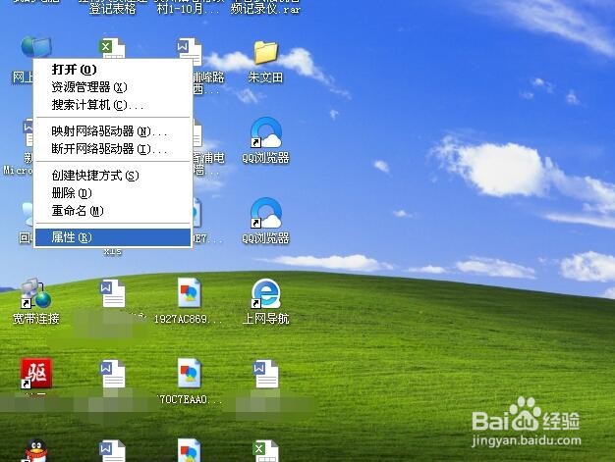615x462 pixels.
Task: Open the bottom-row image file icon
Action: pos(189,450)
